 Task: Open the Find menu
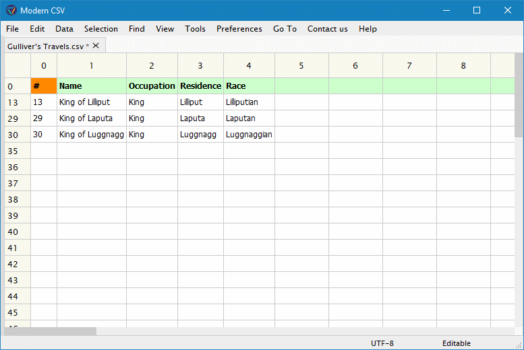pos(137,29)
